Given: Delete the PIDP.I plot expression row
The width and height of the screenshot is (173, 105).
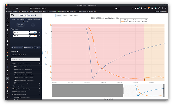Looking at the screenshot, I should tap(40, 32).
